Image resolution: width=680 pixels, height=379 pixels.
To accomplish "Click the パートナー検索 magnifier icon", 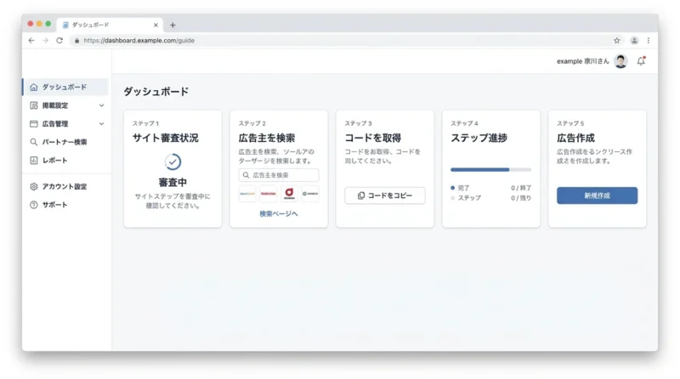I will click(x=34, y=142).
